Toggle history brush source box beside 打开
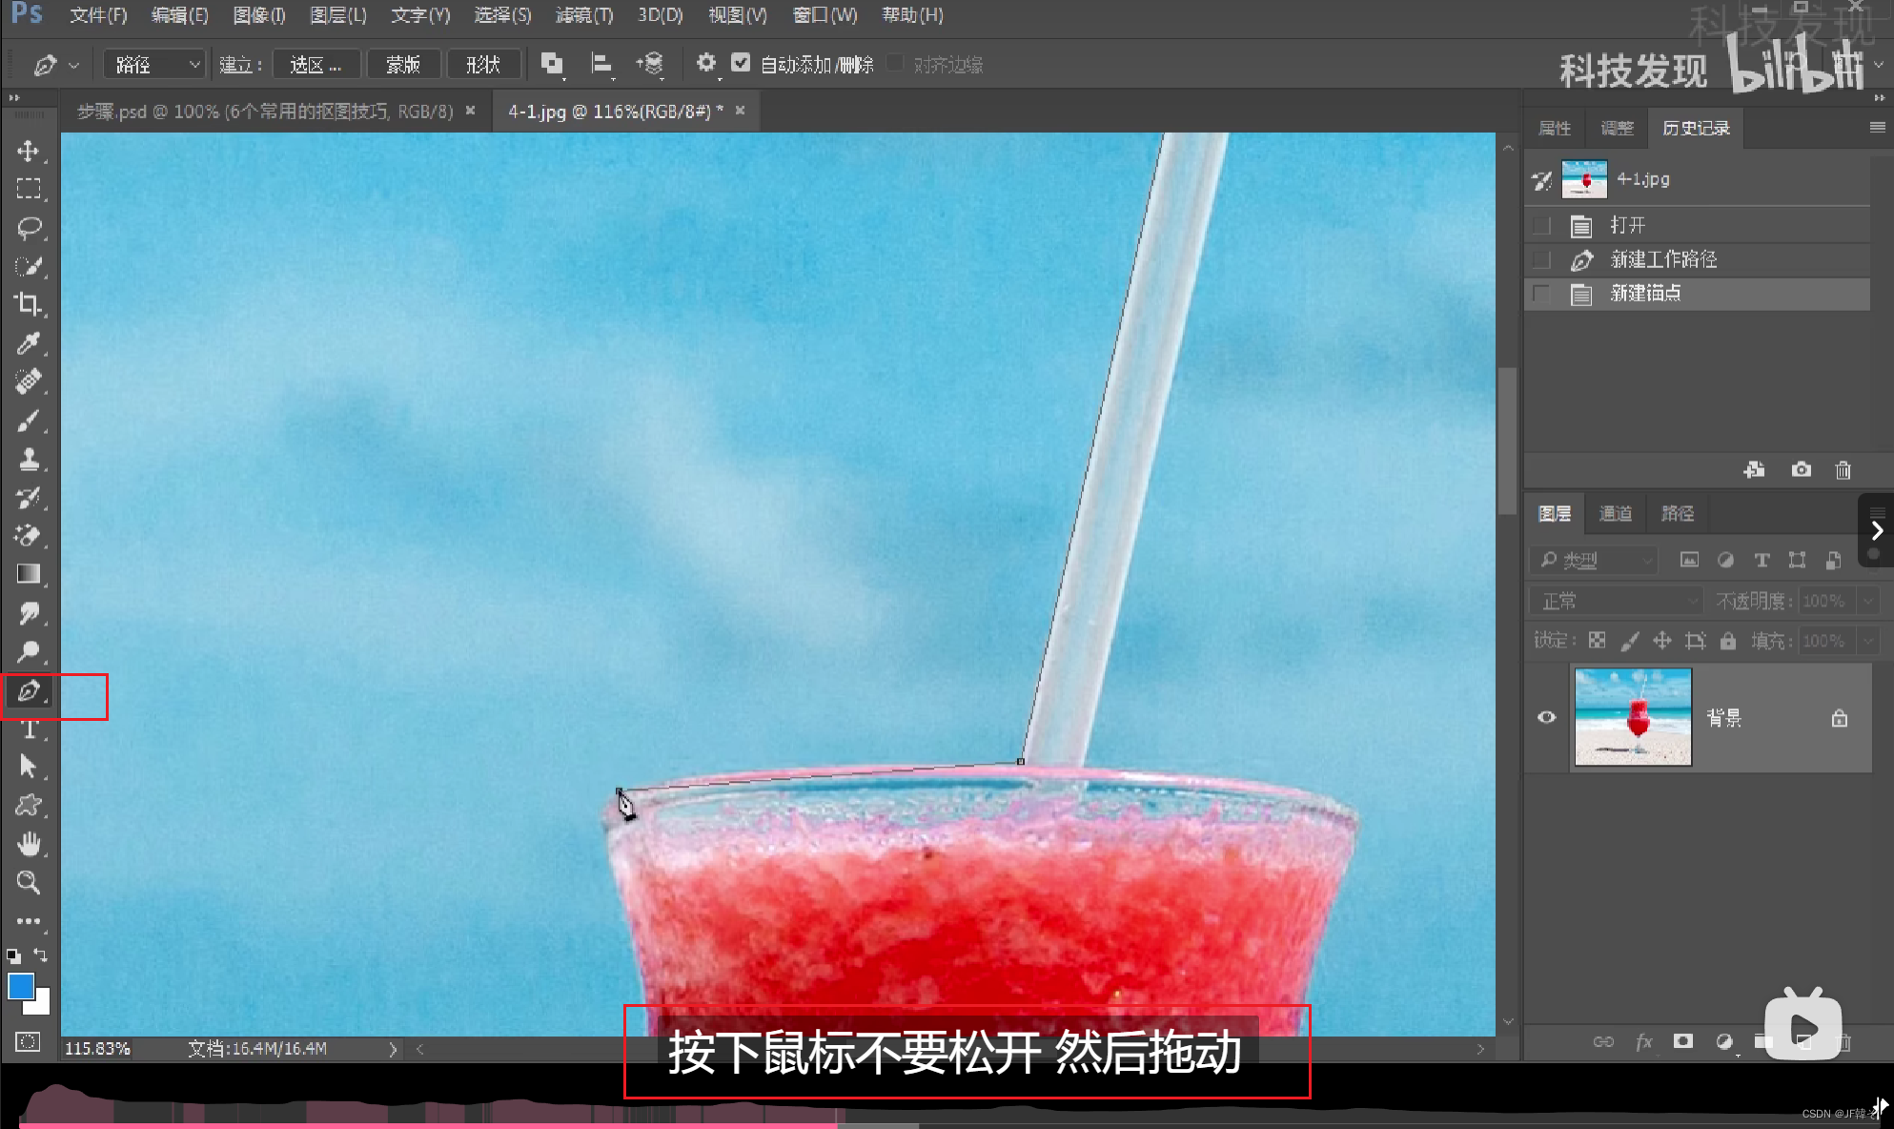The width and height of the screenshot is (1894, 1129). pos(1541,226)
